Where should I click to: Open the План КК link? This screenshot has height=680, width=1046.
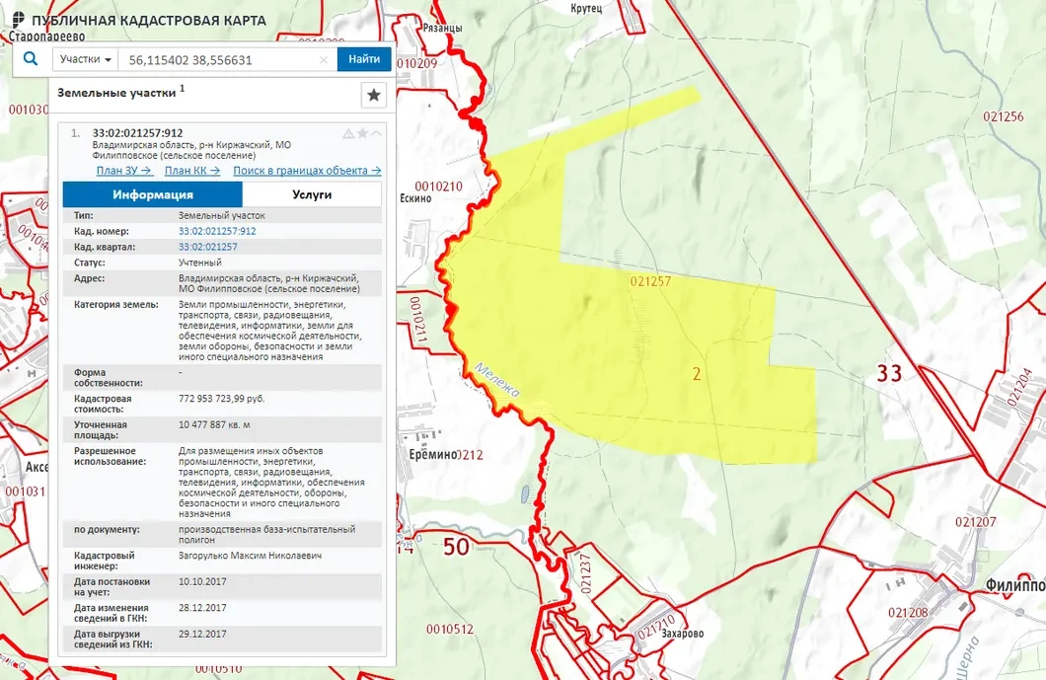coord(191,171)
